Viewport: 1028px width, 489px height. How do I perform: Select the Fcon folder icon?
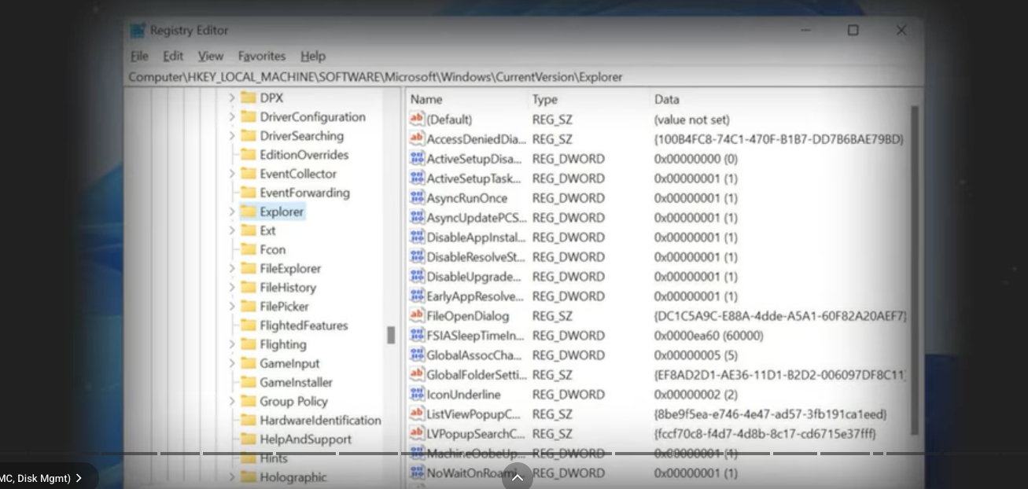[249, 249]
